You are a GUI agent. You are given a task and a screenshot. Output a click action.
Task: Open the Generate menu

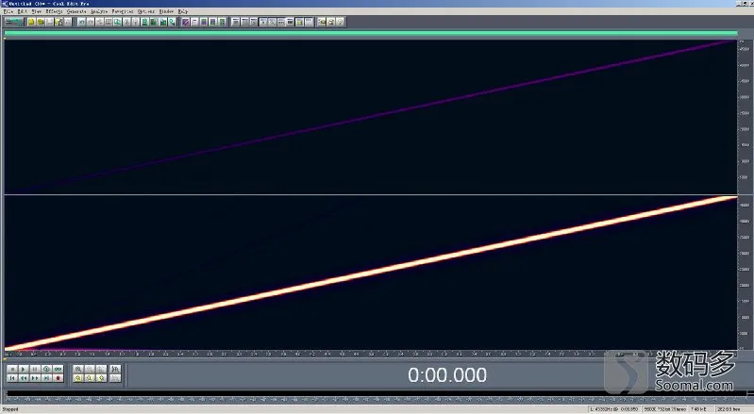76,11
